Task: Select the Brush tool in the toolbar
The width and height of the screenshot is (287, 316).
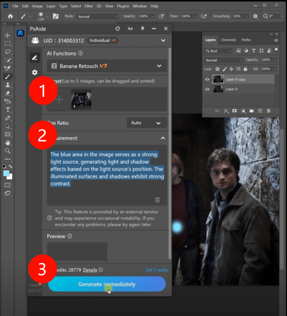Action: coord(8,76)
